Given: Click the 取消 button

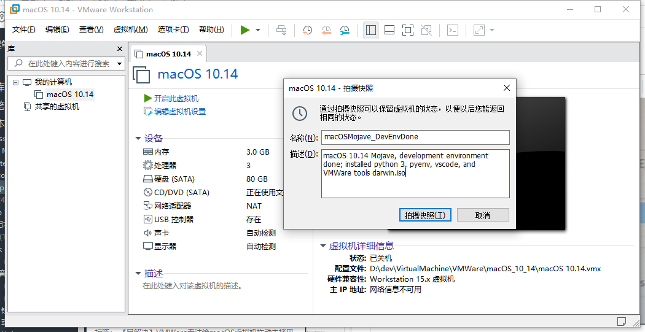Looking at the screenshot, I should click(483, 215).
